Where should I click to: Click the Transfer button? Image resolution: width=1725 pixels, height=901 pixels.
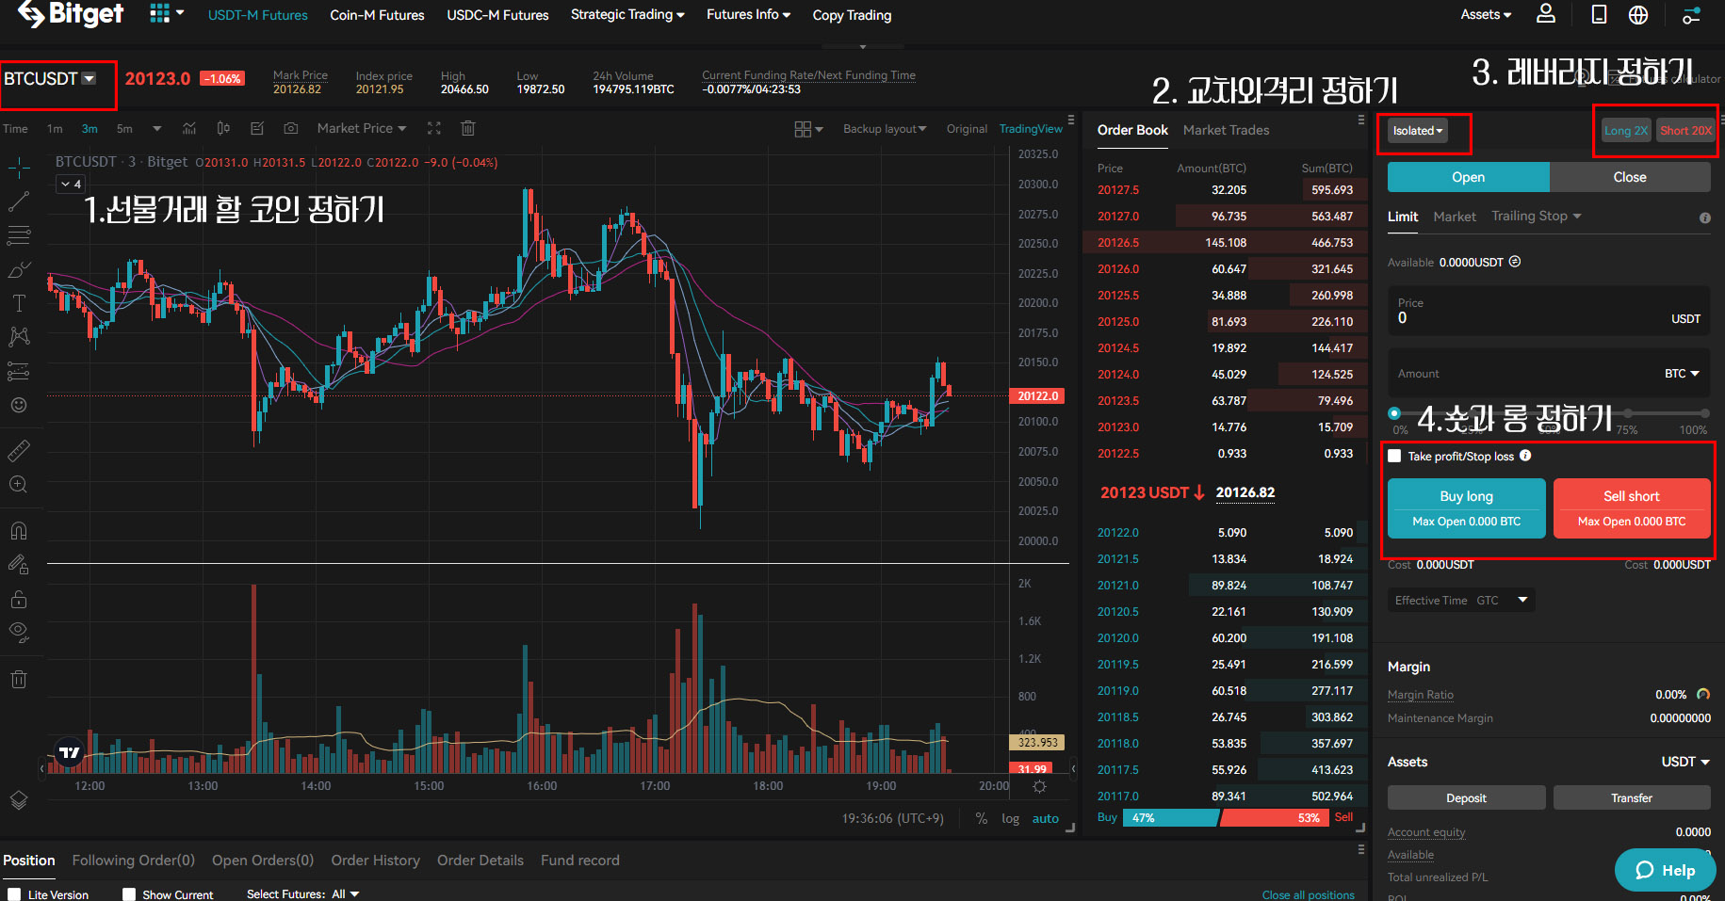[x=1632, y=797]
